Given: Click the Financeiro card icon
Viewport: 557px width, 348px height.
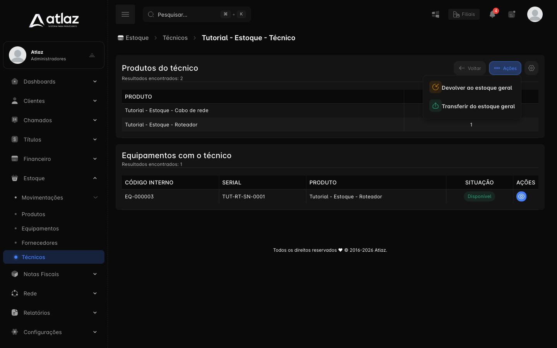Looking at the screenshot, I should pyautogui.click(x=15, y=159).
